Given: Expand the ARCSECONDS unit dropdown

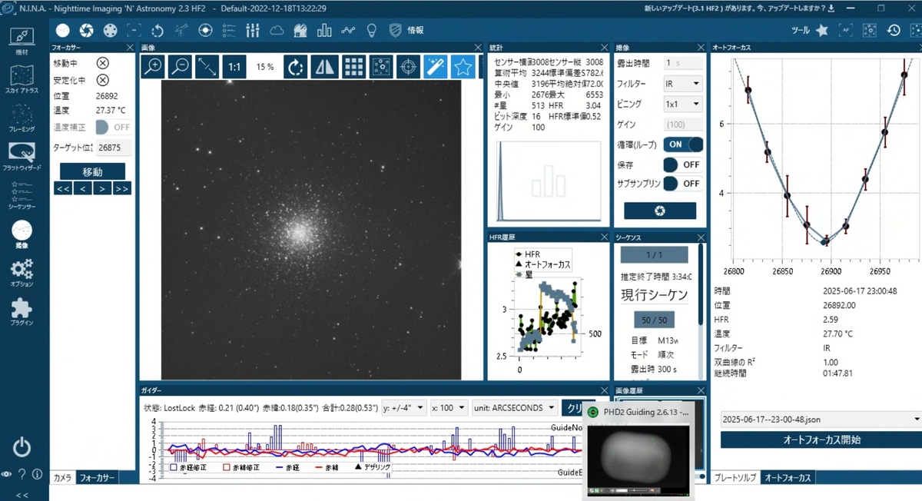Looking at the screenshot, I should pos(513,407).
